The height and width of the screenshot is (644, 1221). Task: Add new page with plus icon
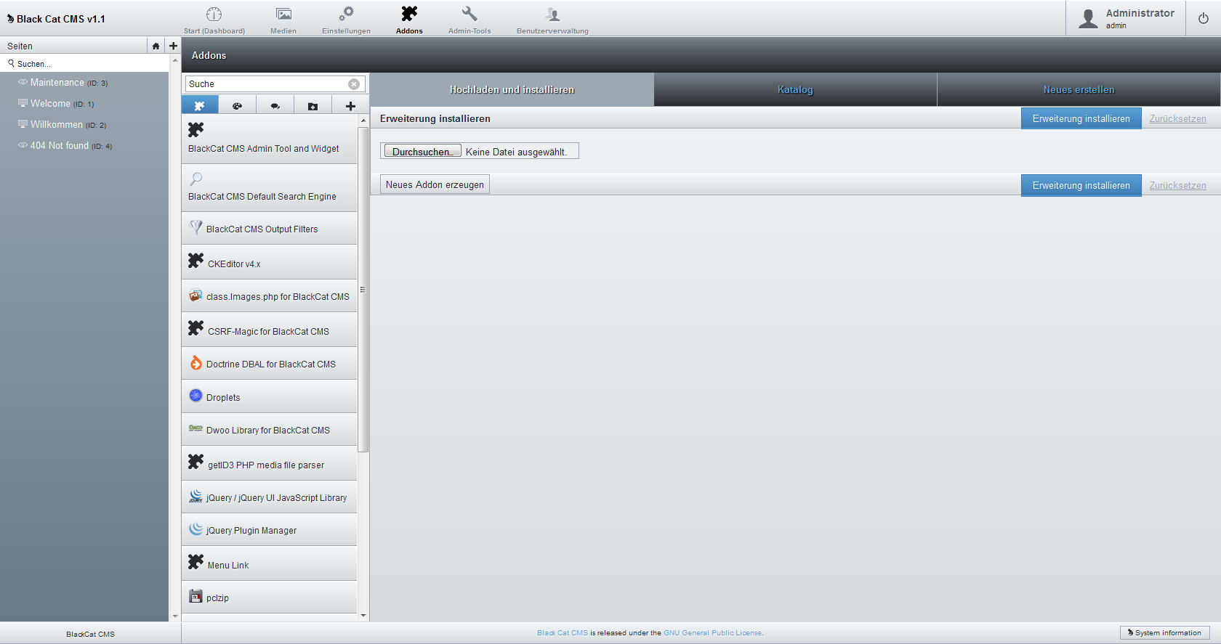[x=173, y=46]
